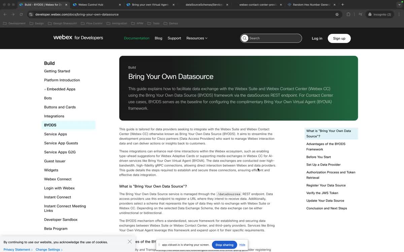Go back with the browser arrow

click(5, 14)
